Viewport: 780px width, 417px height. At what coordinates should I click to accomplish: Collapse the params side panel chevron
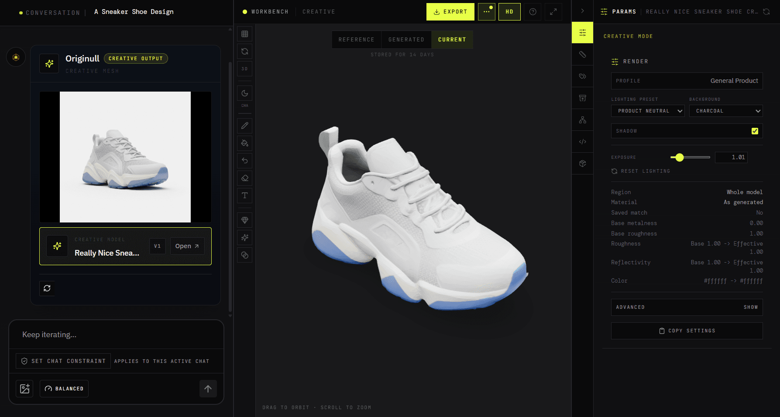(582, 11)
